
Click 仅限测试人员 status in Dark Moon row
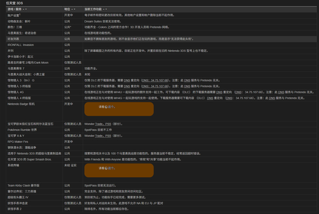[73, 63]
